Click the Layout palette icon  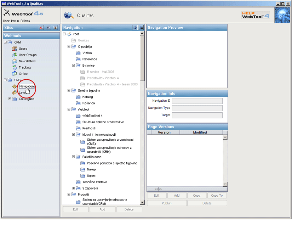pyautogui.click(x=15, y=92)
